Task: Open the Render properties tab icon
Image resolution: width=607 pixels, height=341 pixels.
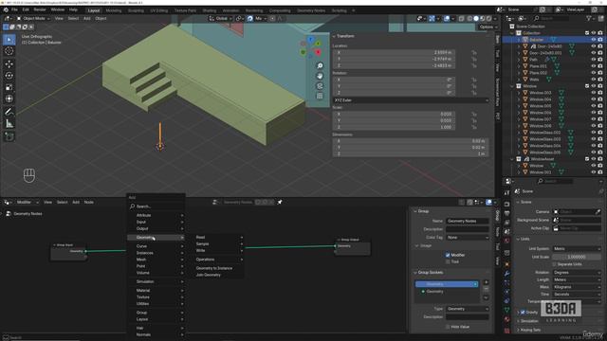Action: tap(506, 204)
